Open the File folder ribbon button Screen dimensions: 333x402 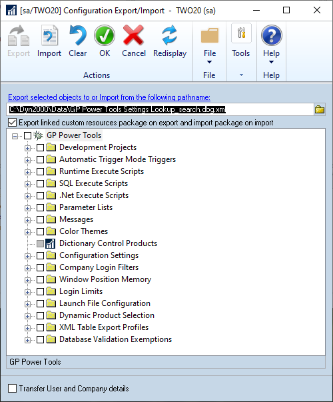pyautogui.click(x=210, y=35)
